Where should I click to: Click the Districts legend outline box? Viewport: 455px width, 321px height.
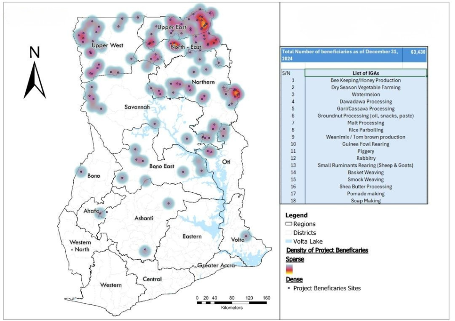click(289, 232)
